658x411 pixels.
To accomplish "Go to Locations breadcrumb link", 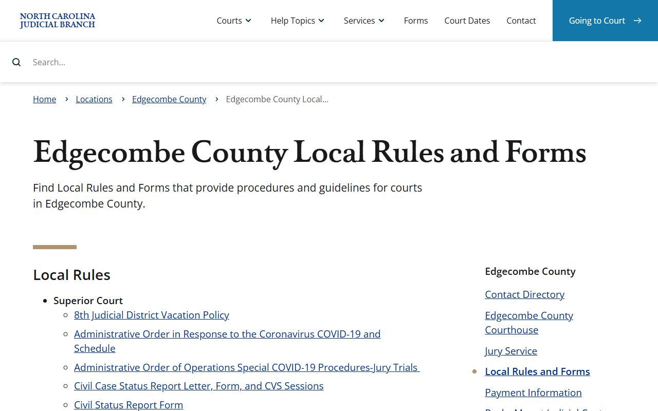I will (x=94, y=99).
